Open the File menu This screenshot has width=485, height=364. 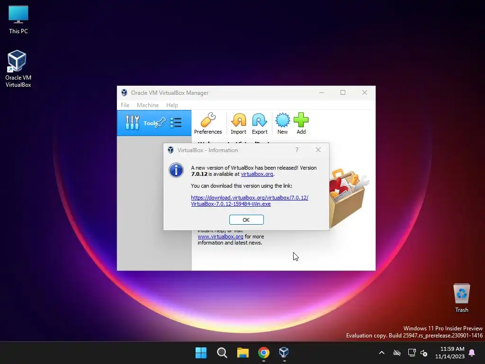pos(125,105)
